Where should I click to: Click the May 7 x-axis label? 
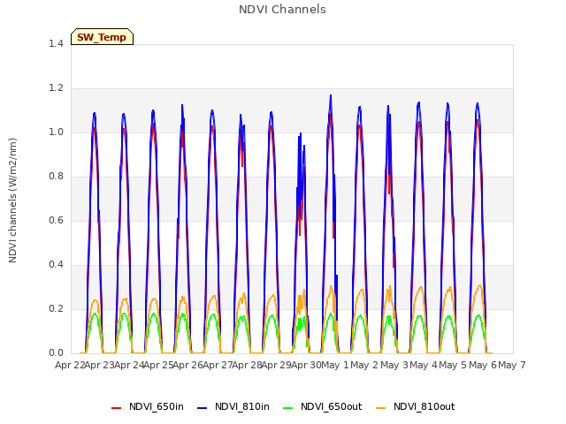pos(512,365)
